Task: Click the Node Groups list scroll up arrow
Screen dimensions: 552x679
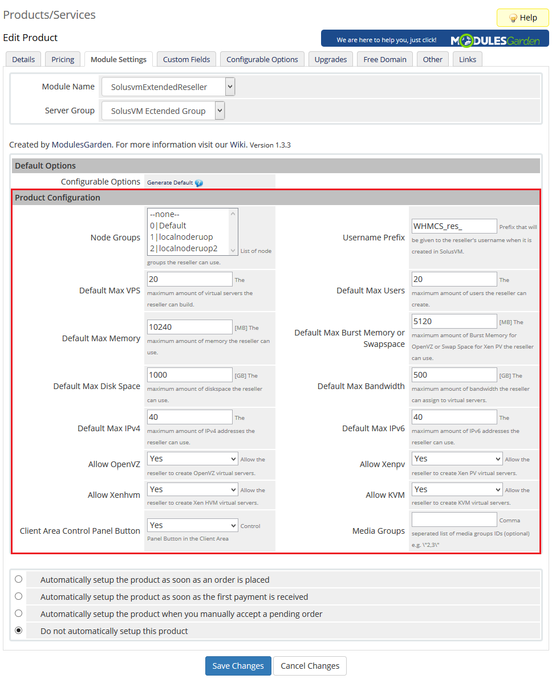Action: [233, 214]
